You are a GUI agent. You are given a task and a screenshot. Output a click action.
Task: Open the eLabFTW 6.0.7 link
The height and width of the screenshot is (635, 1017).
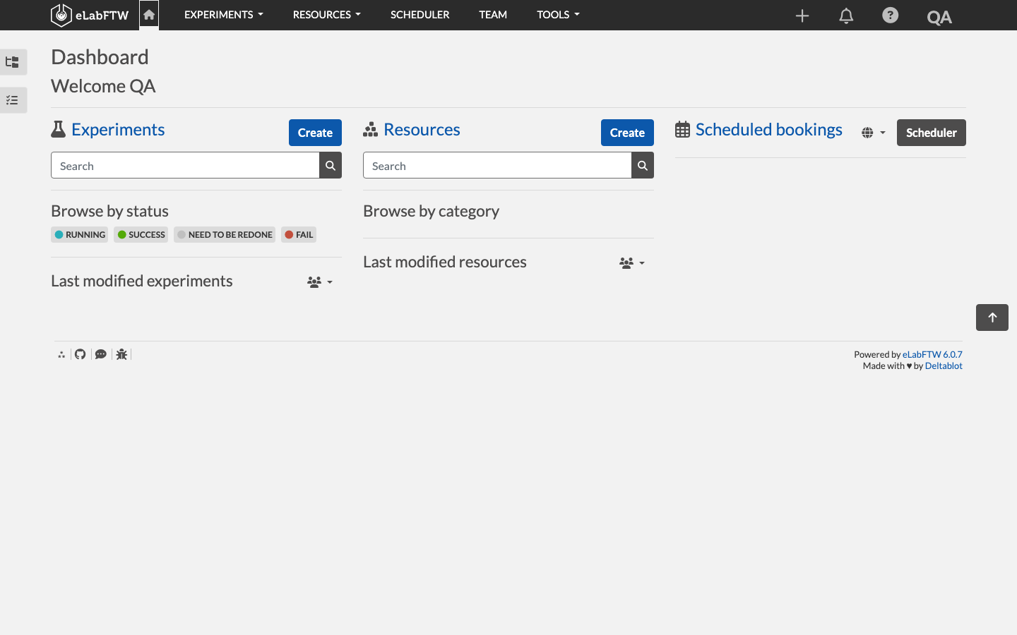click(932, 354)
